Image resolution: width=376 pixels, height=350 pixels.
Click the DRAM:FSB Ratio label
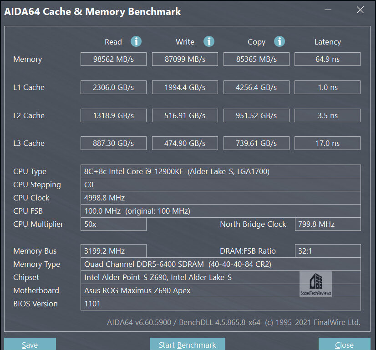coord(248,251)
